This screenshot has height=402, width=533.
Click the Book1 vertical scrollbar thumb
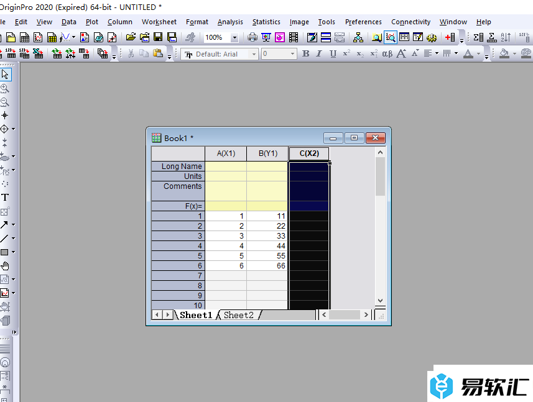pyautogui.click(x=380, y=176)
